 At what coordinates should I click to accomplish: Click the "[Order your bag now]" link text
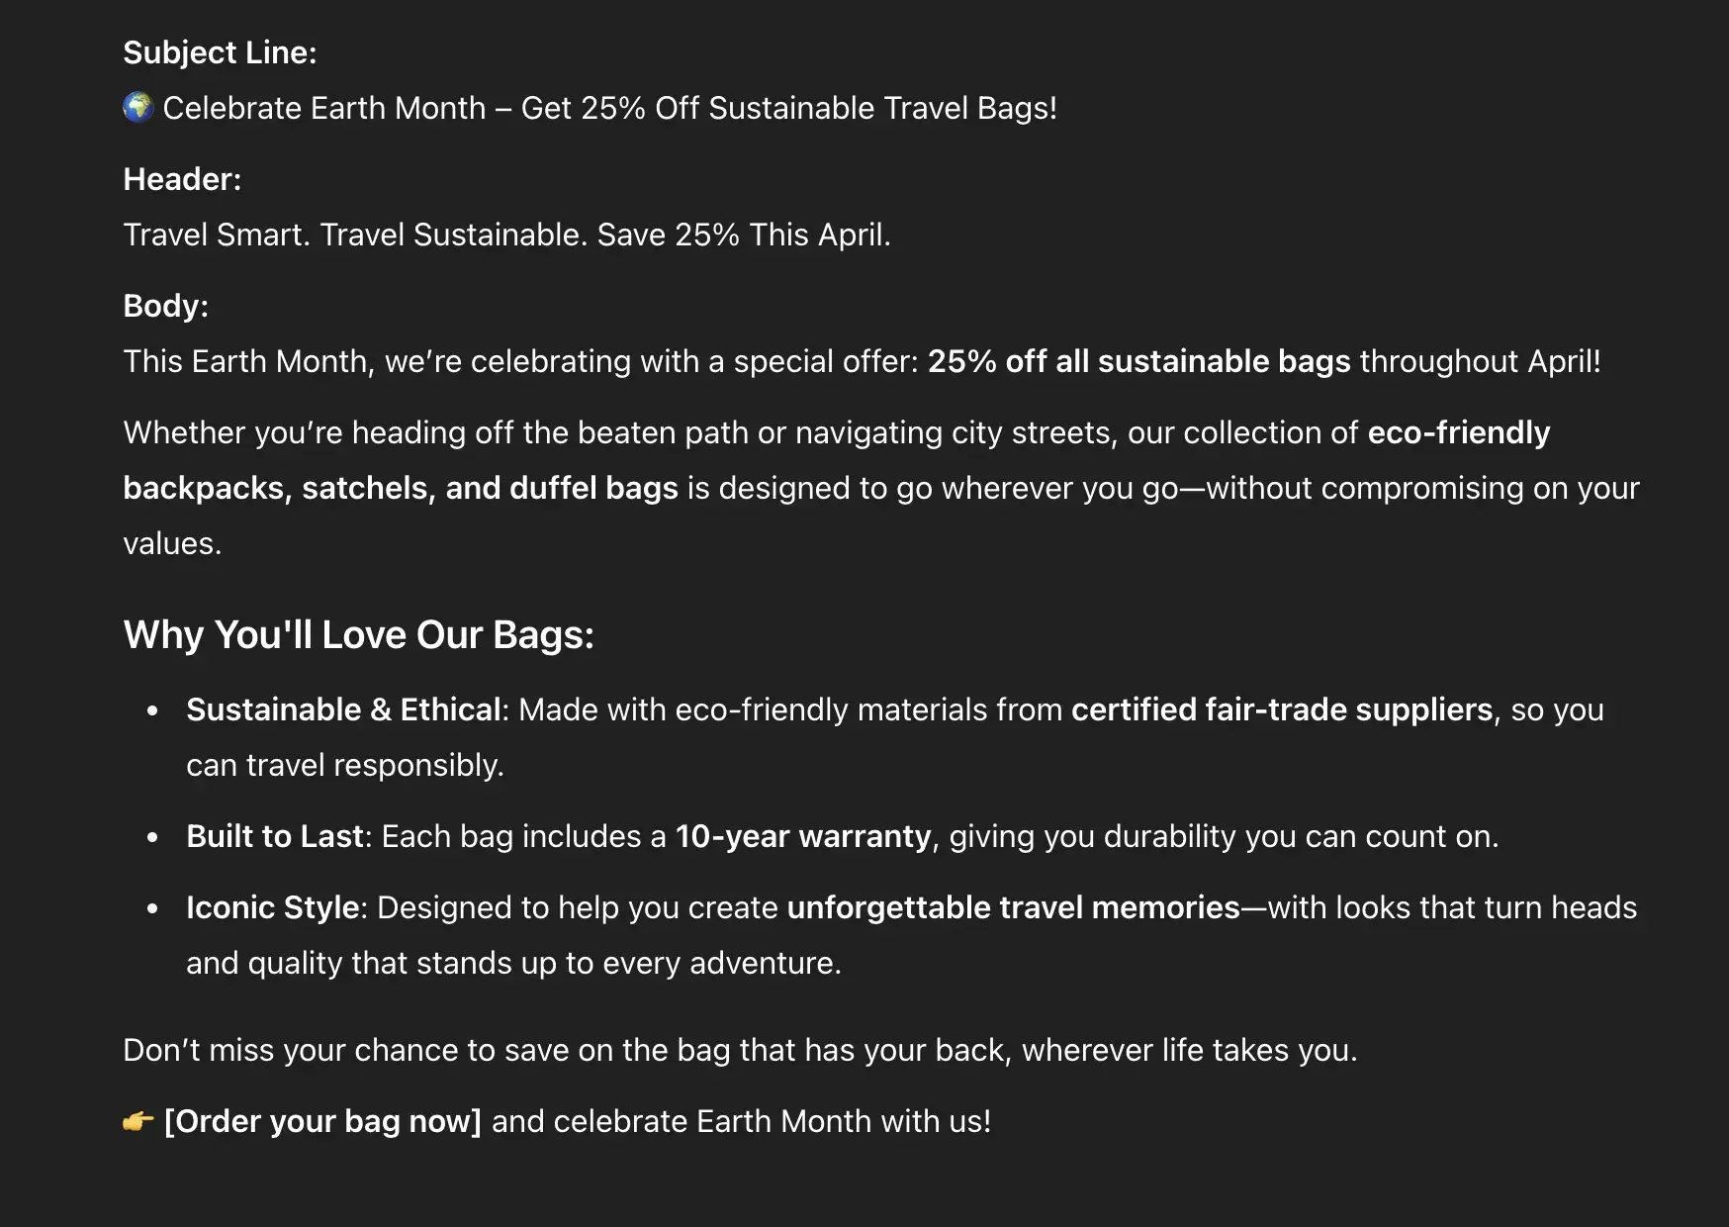pos(322,1121)
